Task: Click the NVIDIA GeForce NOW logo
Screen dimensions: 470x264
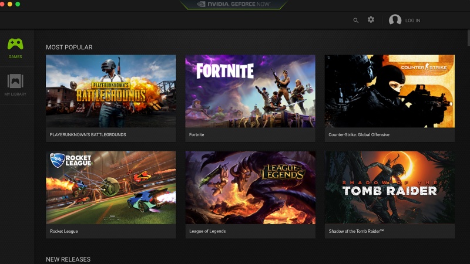Action: (234, 4)
